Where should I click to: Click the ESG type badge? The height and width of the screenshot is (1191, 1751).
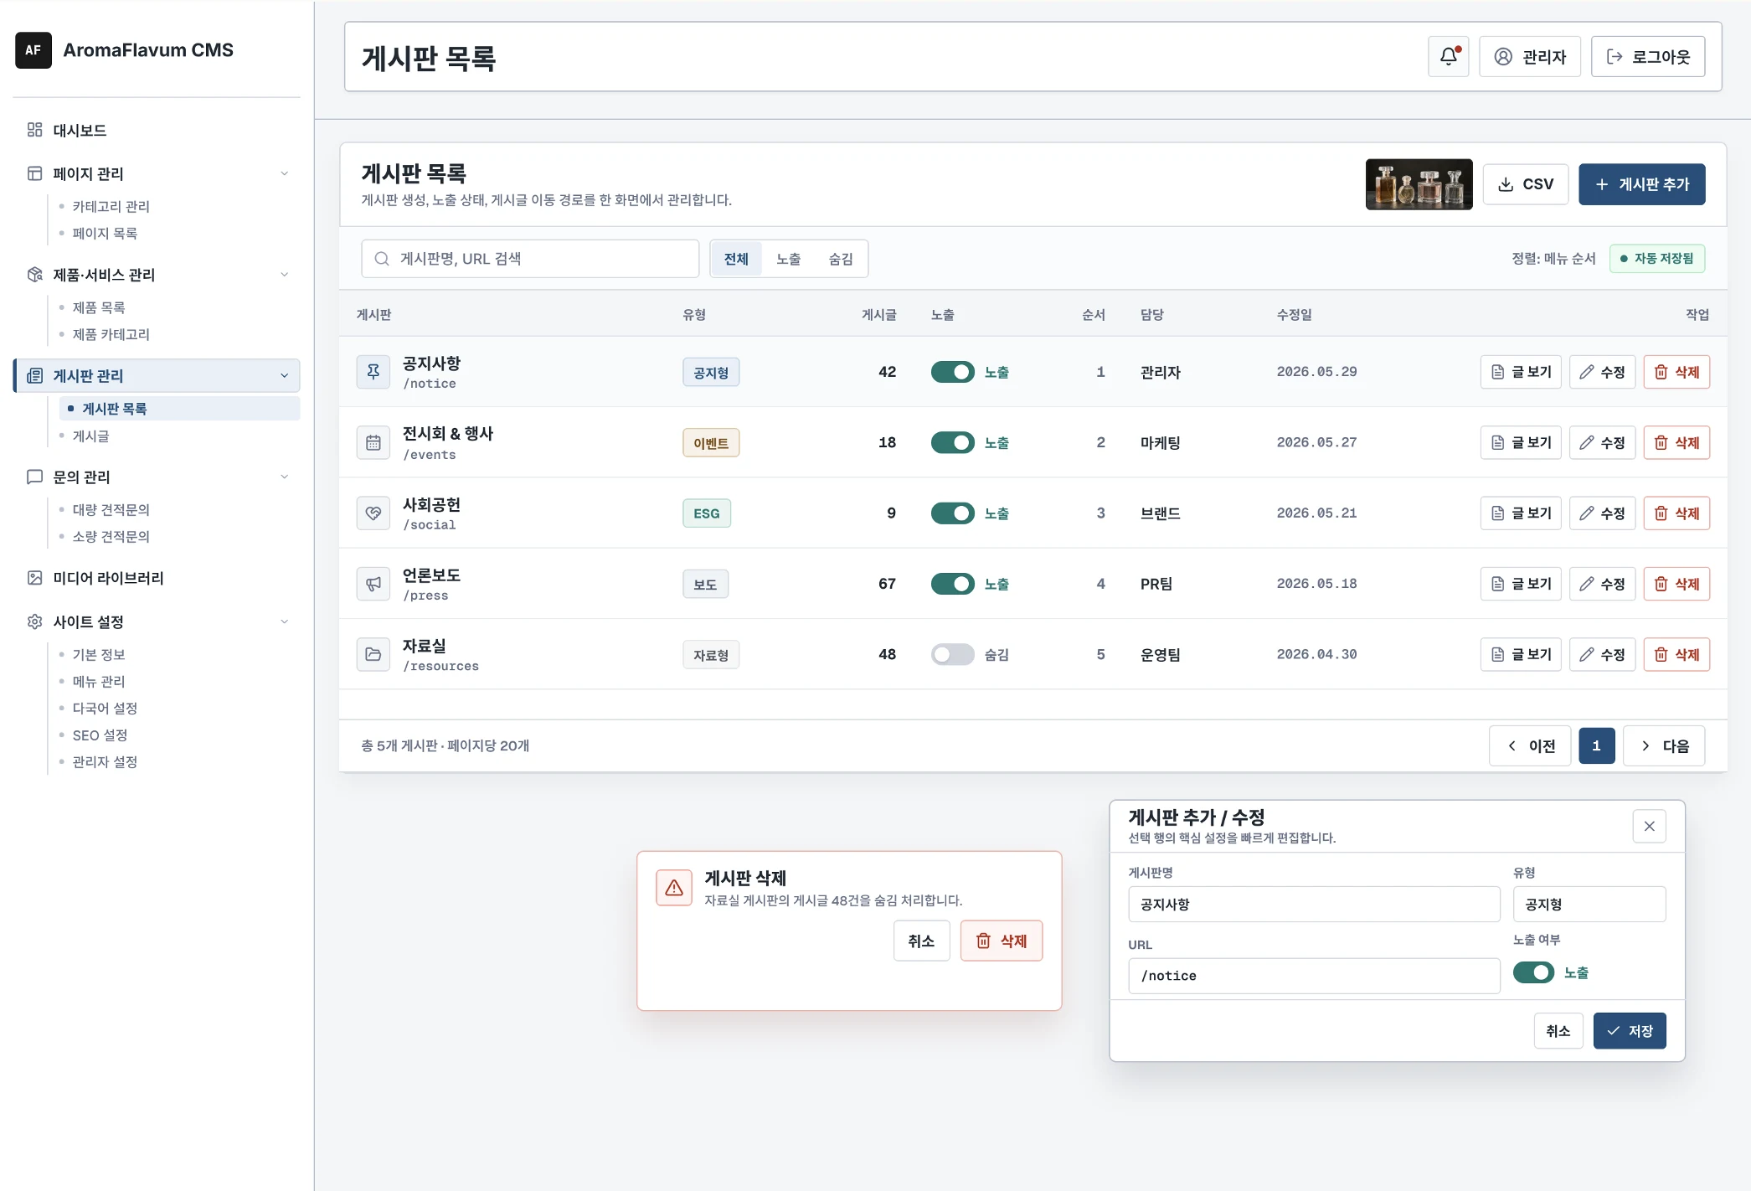coord(707,513)
